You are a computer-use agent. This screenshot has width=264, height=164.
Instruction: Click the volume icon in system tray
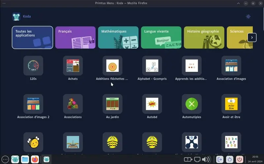click(206, 160)
